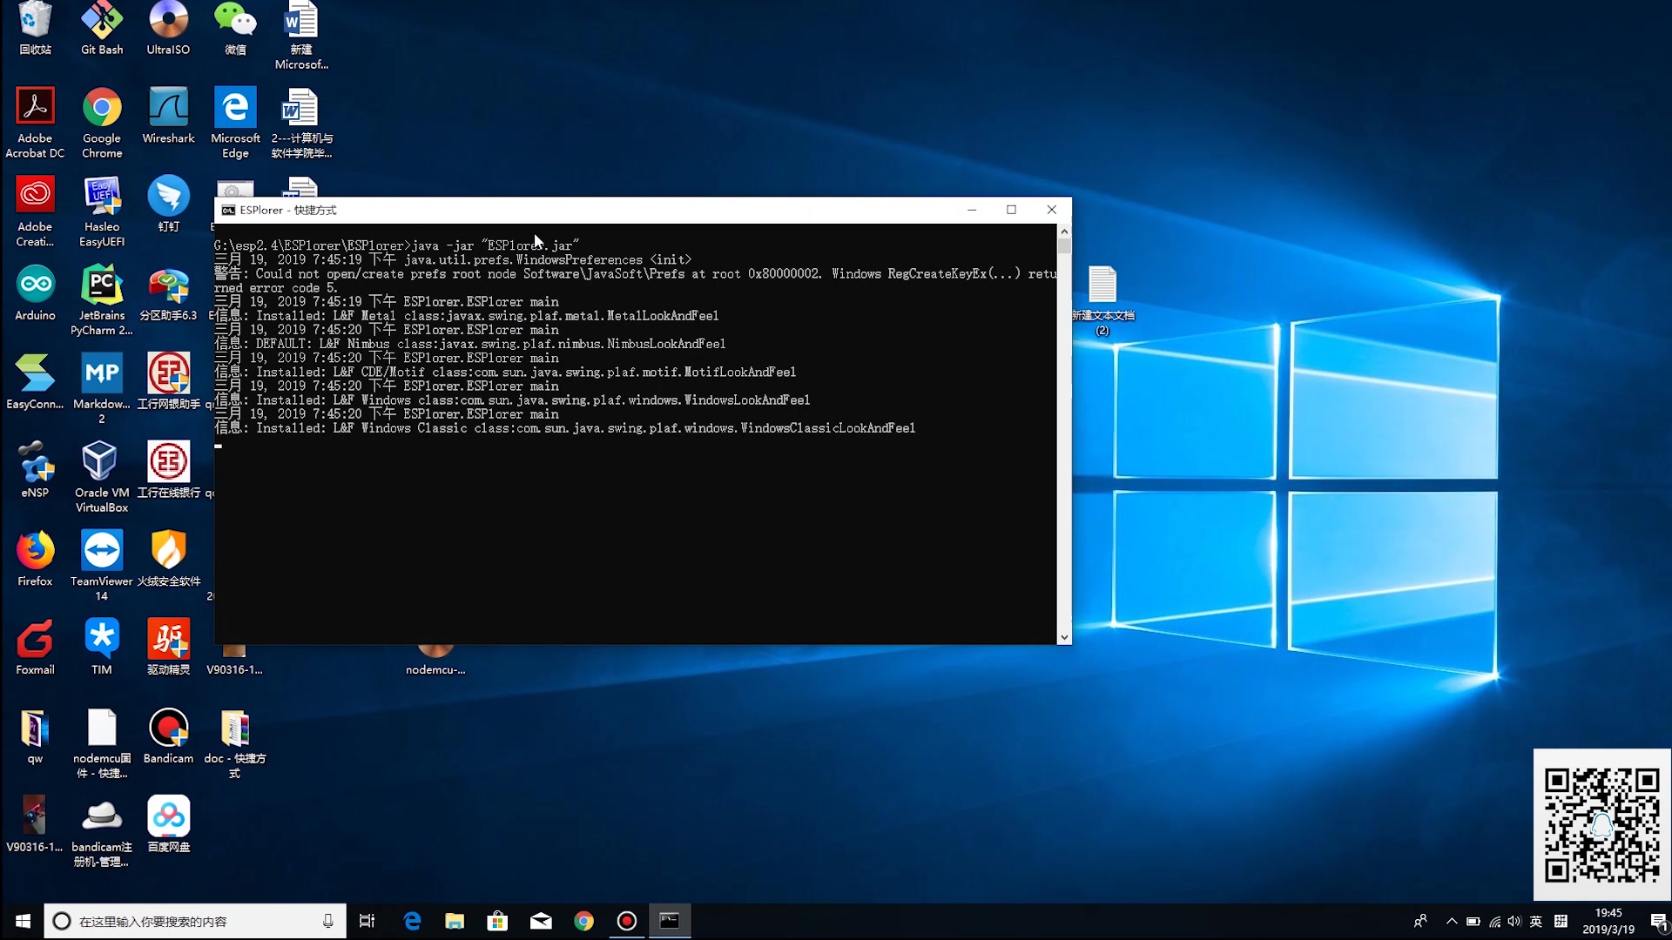
Task: Select the Google Chrome desktop icon
Action: (x=102, y=122)
